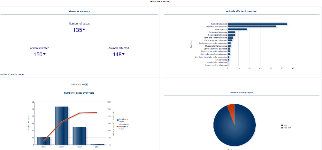The width and height of the screenshot is (322, 150).
Task: Click the EEA legend color swatch
Action: click(x=282, y=125)
